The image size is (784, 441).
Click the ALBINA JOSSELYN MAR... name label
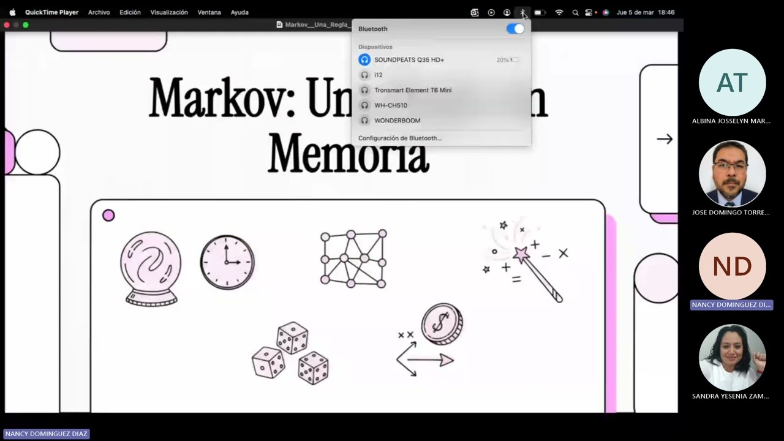pos(731,121)
